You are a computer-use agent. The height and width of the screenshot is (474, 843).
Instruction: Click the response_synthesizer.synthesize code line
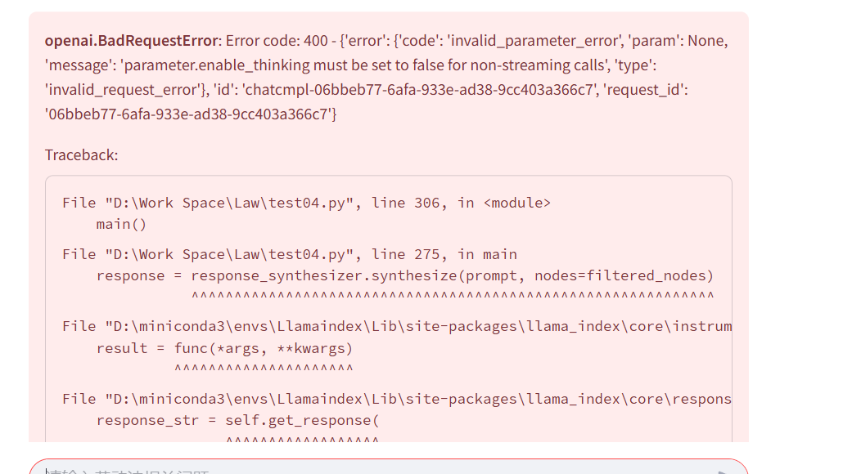(x=405, y=276)
